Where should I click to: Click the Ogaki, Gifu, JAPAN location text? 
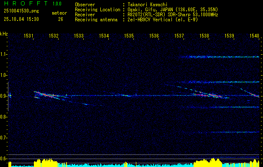pos(173,10)
